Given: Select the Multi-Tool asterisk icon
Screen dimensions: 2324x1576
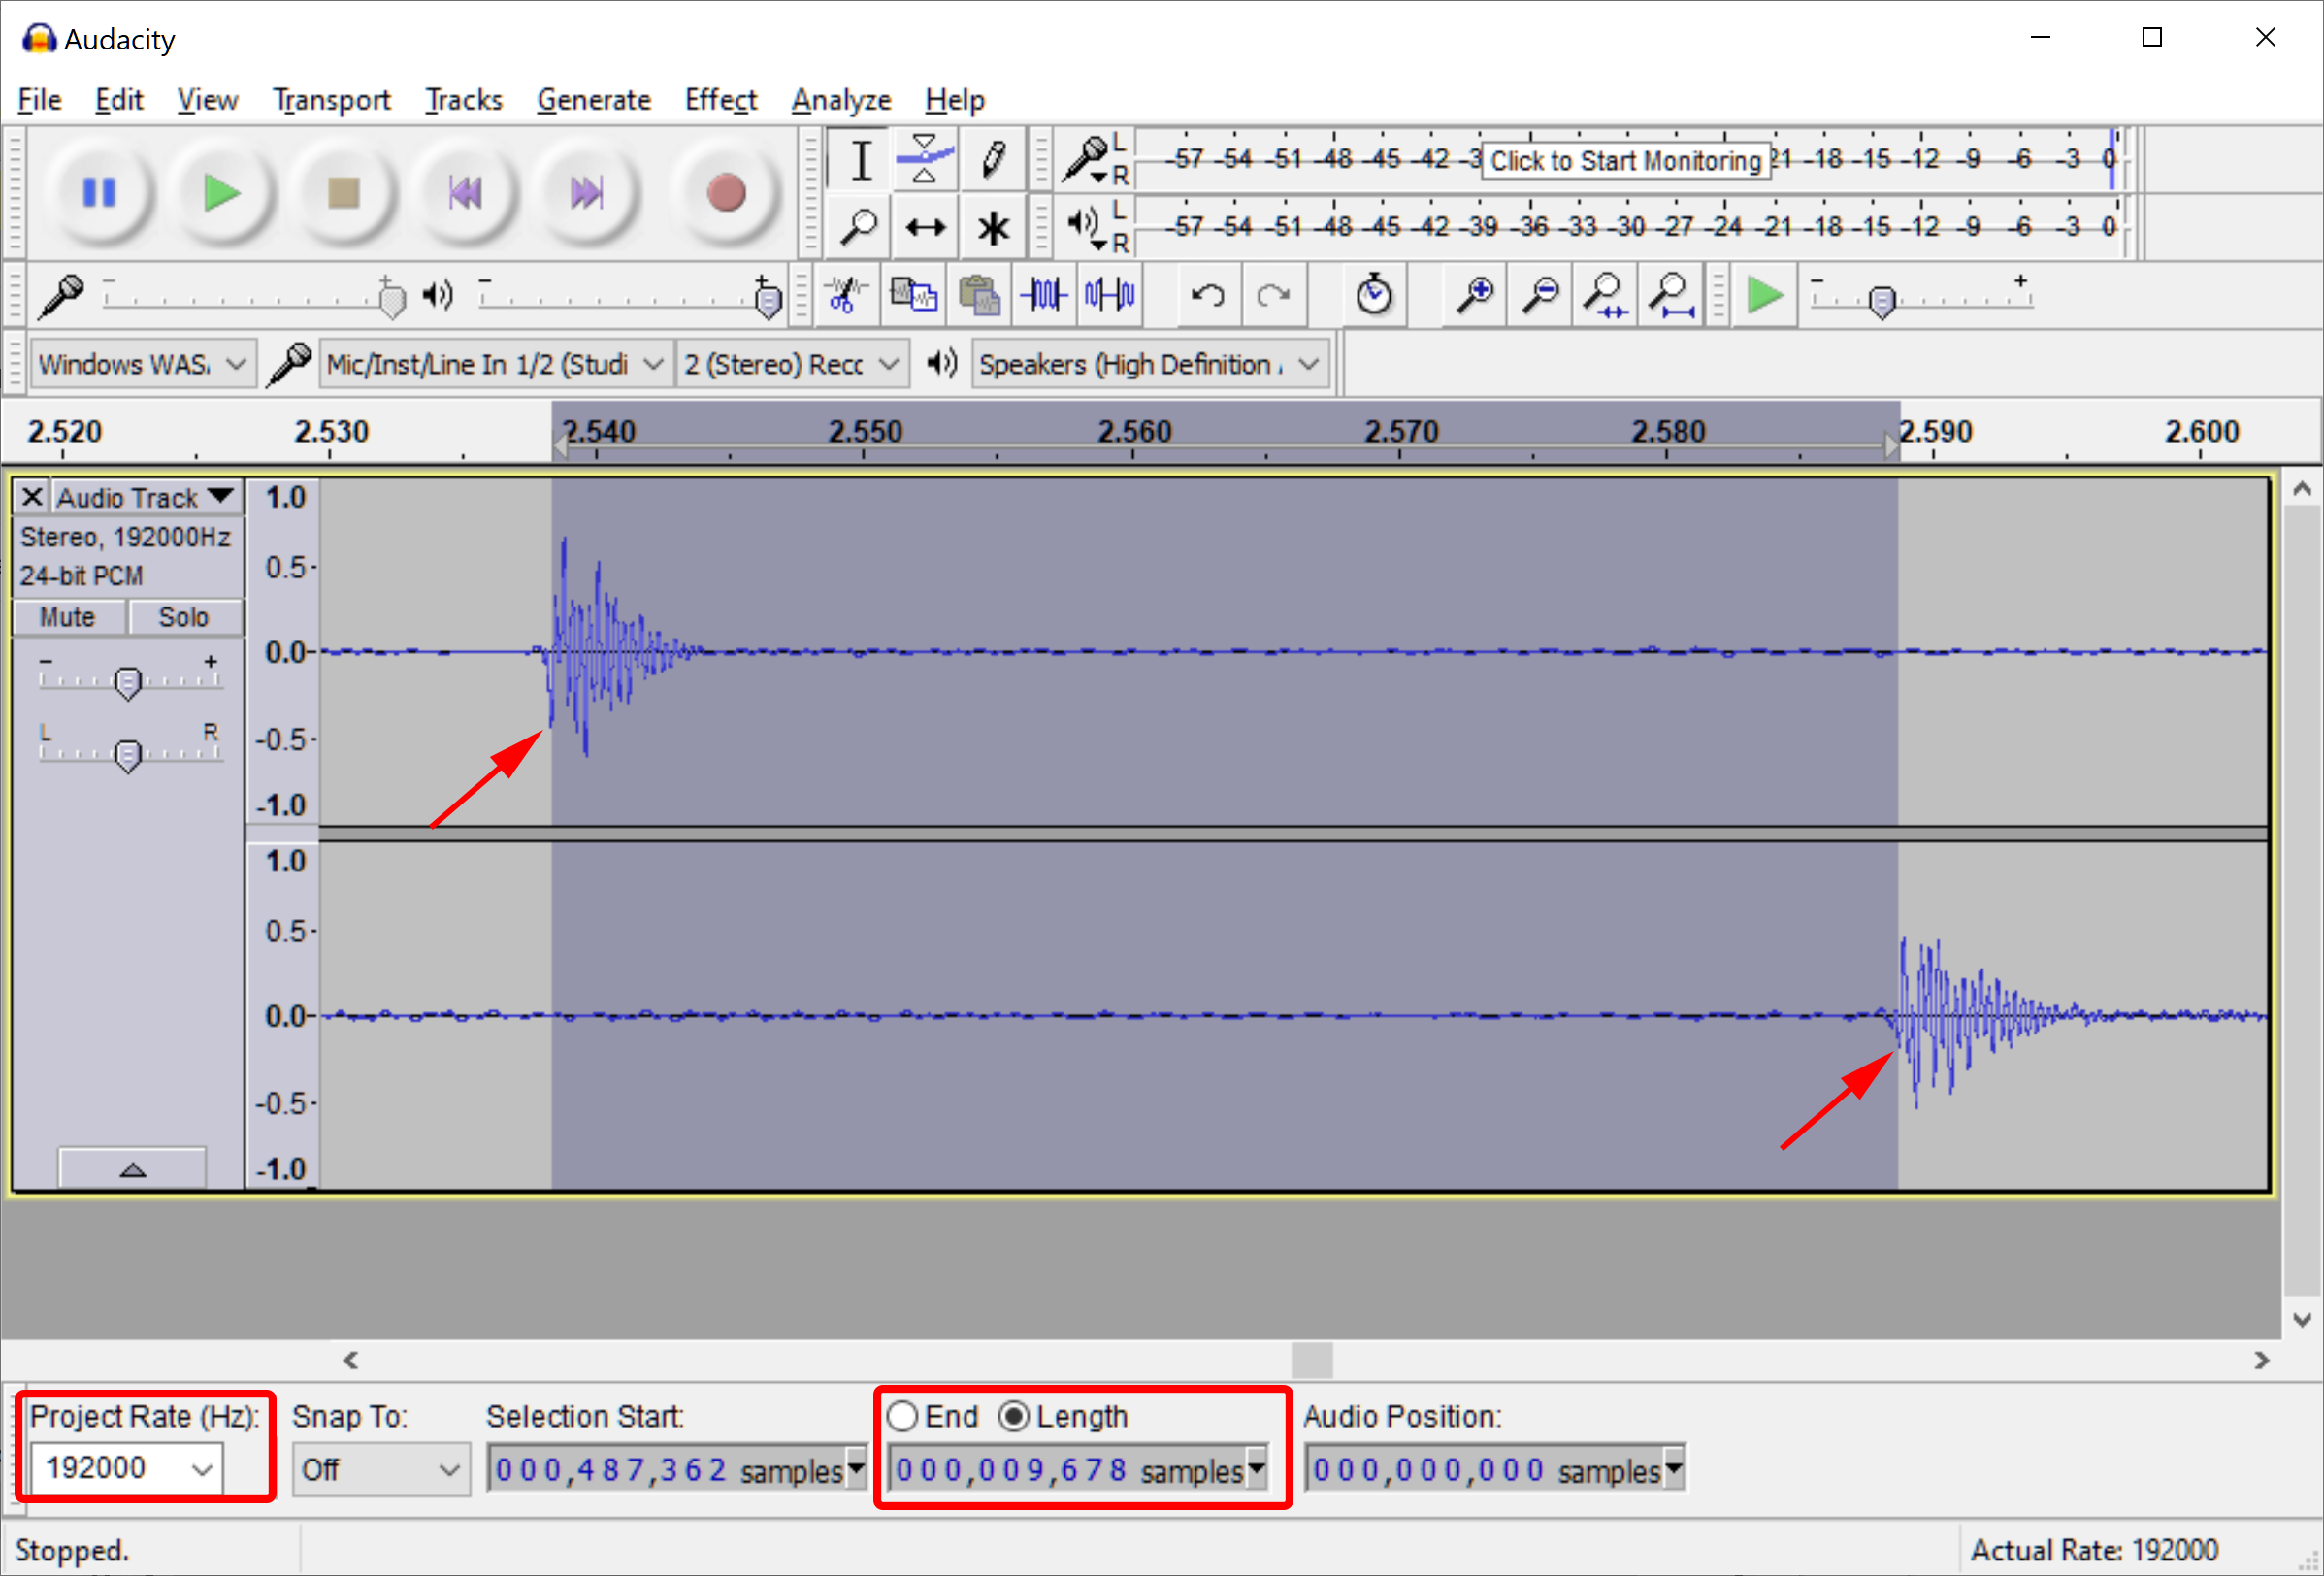Looking at the screenshot, I should click(x=991, y=227).
